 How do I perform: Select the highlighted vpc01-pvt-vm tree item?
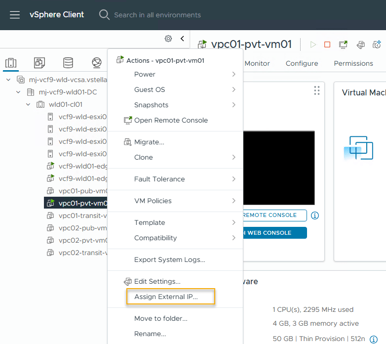point(76,203)
